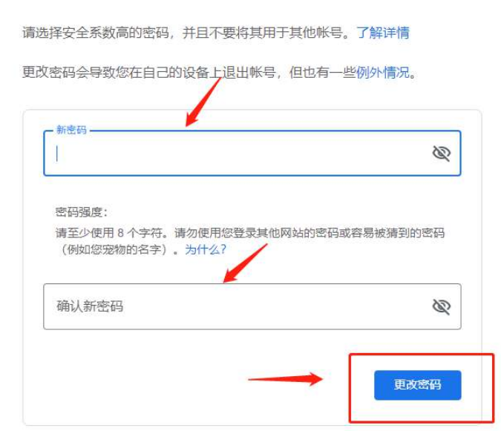Open the 例外情况 link
This screenshot has height=431, width=501.
383,72
